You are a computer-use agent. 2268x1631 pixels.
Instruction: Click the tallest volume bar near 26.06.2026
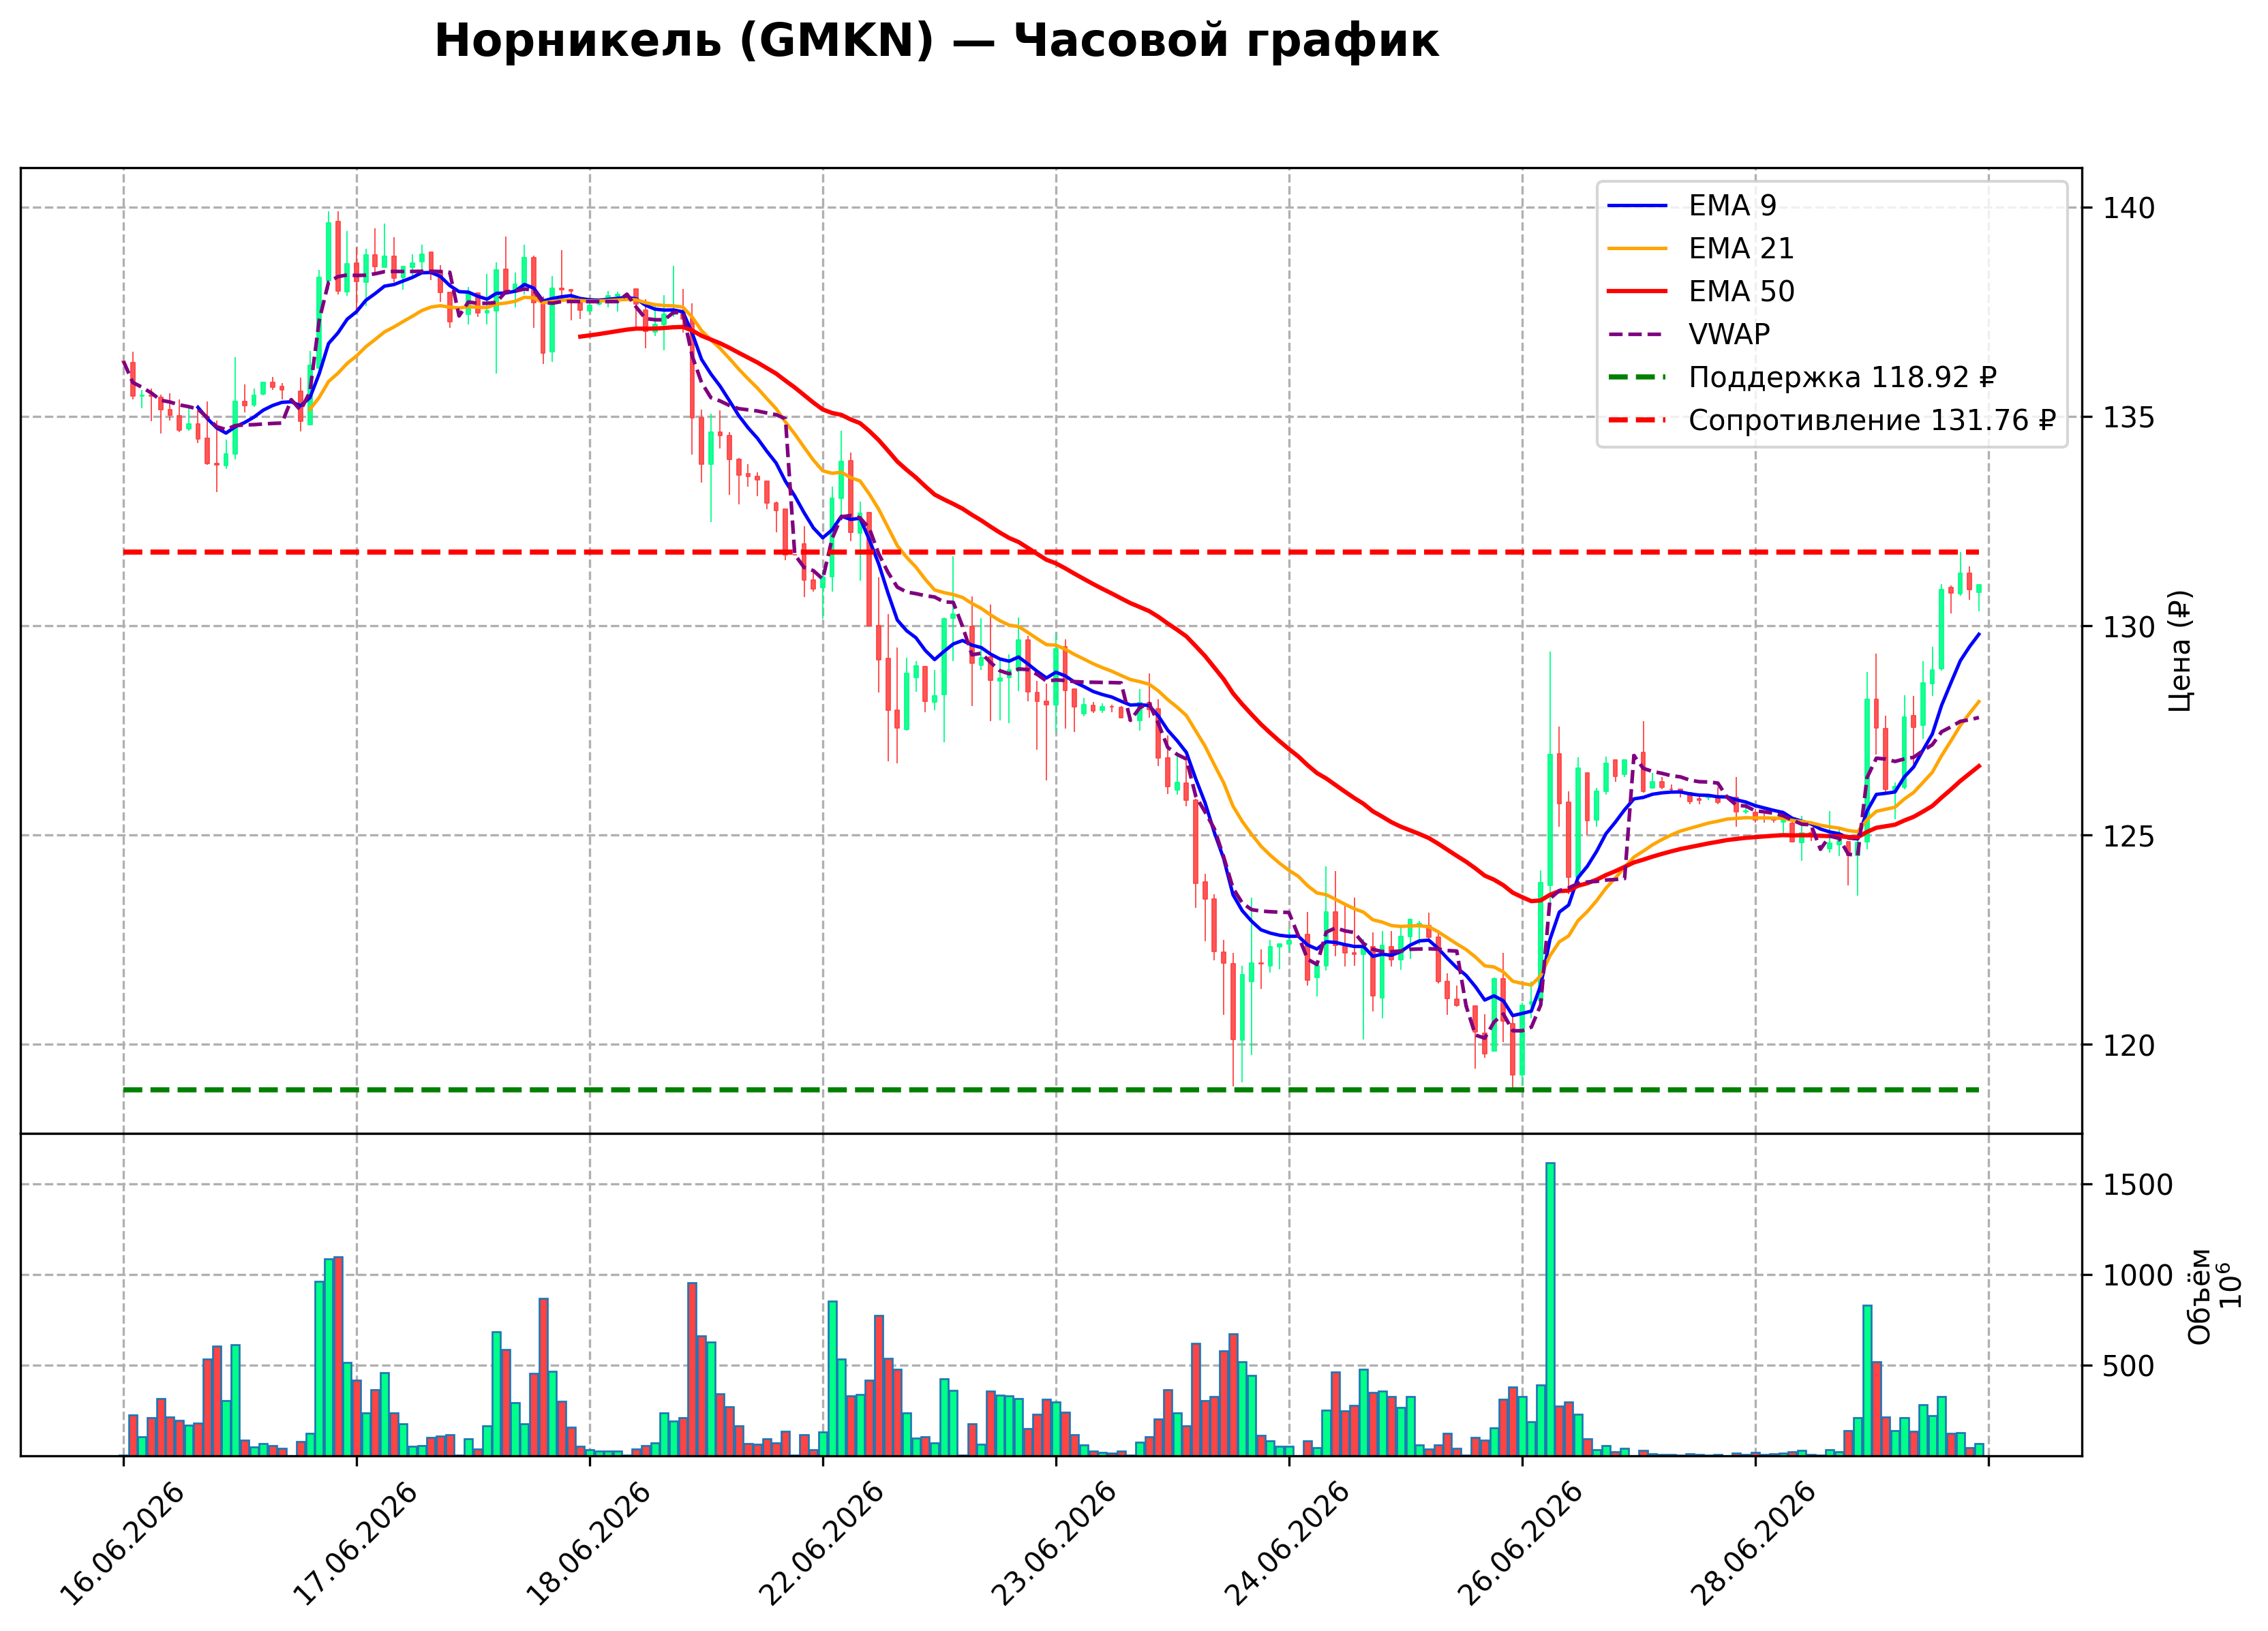pyautogui.click(x=1550, y=1309)
